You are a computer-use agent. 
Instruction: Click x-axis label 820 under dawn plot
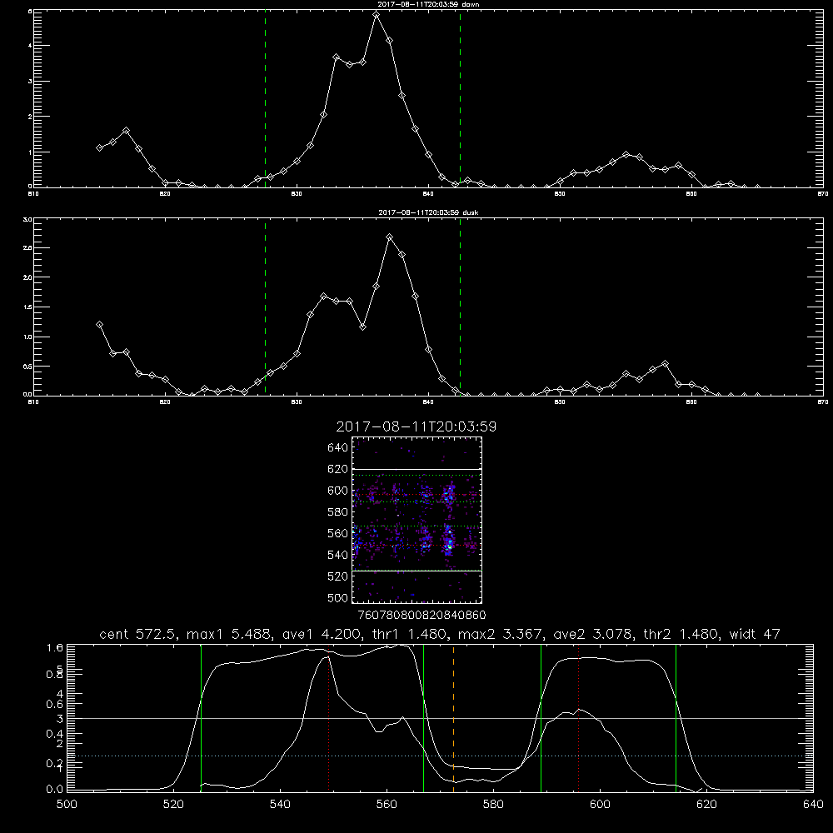click(165, 194)
